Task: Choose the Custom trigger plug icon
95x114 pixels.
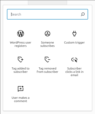Action: click(x=74, y=34)
